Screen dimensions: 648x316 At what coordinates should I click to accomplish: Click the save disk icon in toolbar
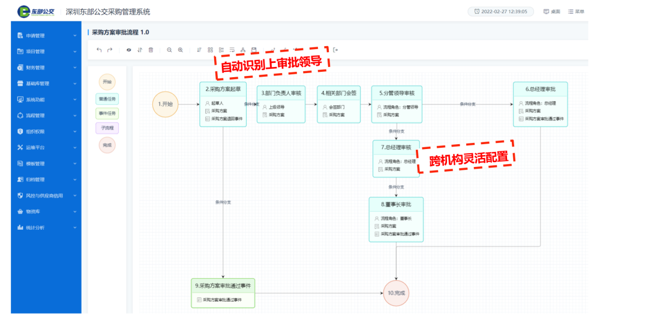(x=254, y=50)
